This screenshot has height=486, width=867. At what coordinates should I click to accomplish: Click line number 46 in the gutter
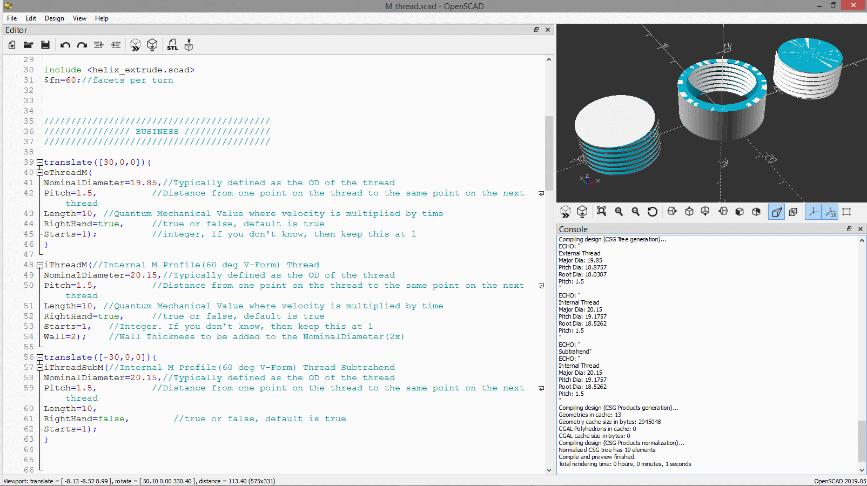(29, 245)
